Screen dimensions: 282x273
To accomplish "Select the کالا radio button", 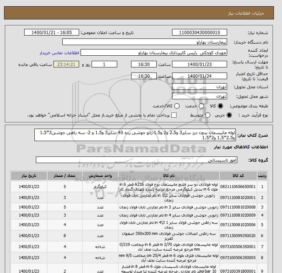I will 220,106.
